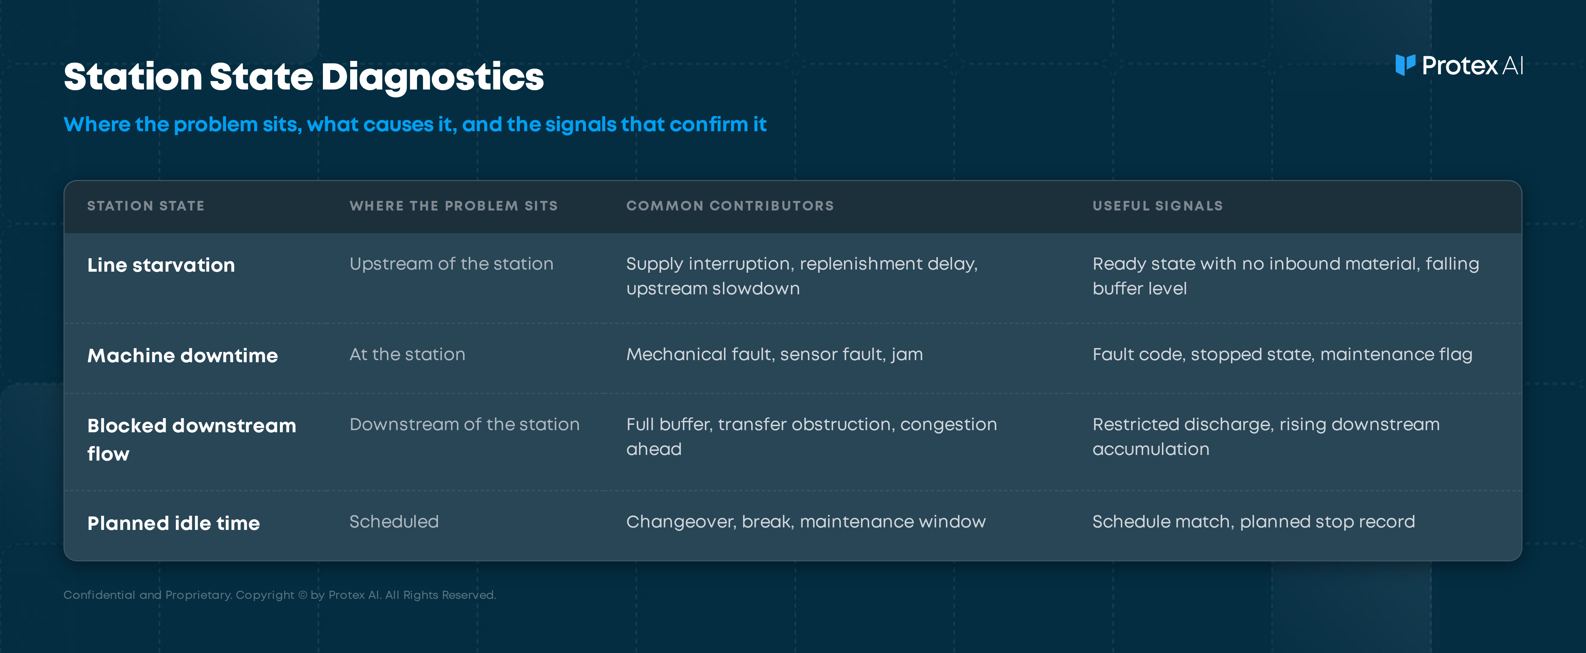Image resolution: width=1586 pixels, height=653 pixels.
Task: Select the Scheduled location cell
Action: (x=394, y=522)
